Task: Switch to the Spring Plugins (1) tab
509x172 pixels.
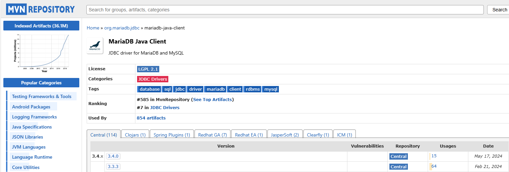Action: click(x=172, y=135)
